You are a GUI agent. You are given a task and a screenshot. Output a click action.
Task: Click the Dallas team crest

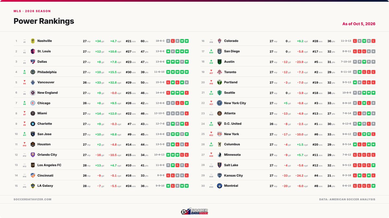click(x=33, y=62)
